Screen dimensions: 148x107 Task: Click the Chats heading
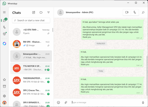click(17, 13)
